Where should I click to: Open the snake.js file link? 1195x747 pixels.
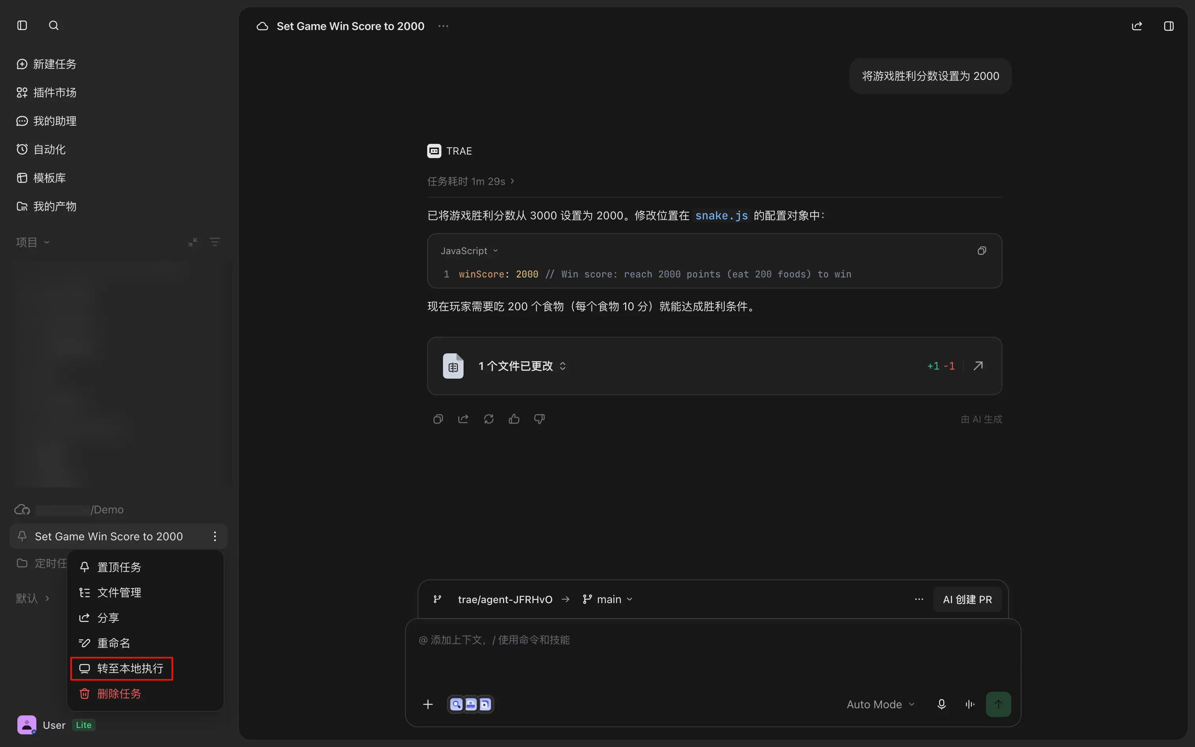(722, 215)
